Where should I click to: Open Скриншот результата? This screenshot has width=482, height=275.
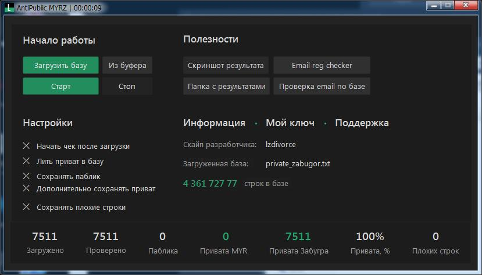[226, 65]
